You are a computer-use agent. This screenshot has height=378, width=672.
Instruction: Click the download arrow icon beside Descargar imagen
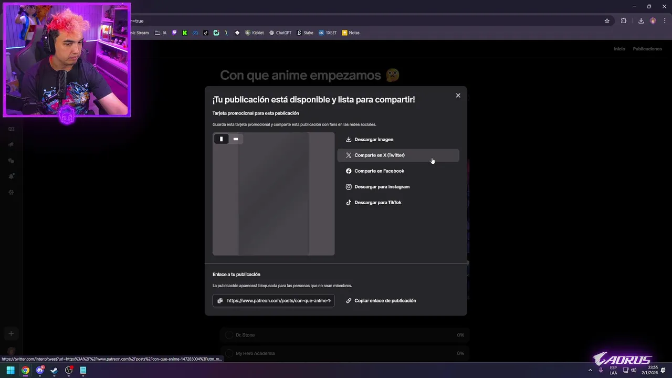coord(349,140)
